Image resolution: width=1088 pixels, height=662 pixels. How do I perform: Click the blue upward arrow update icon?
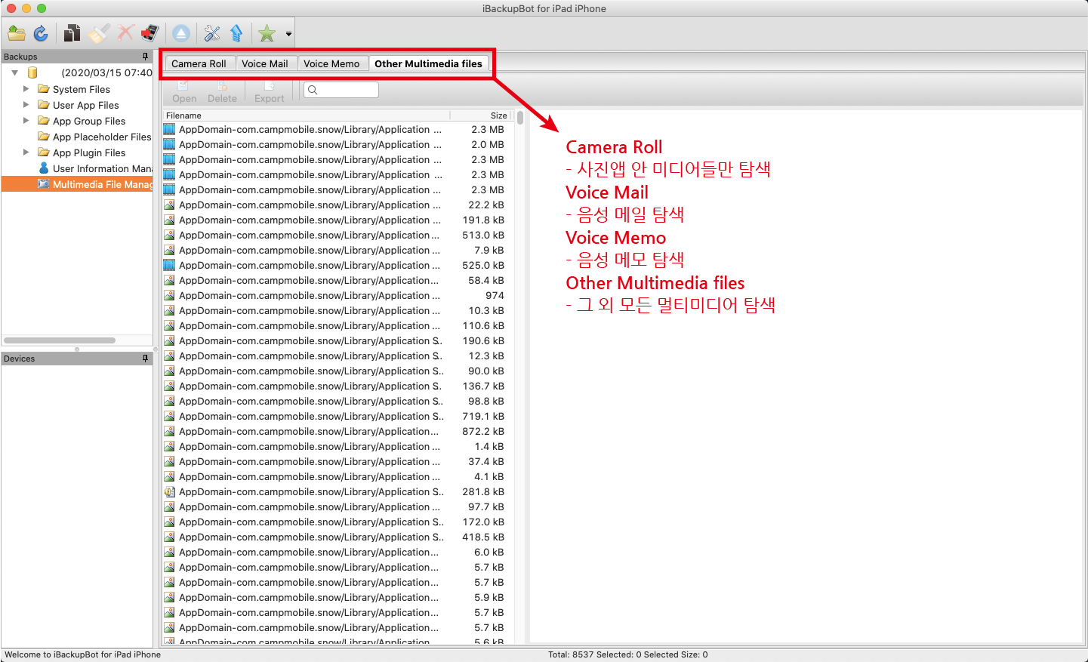236,33
